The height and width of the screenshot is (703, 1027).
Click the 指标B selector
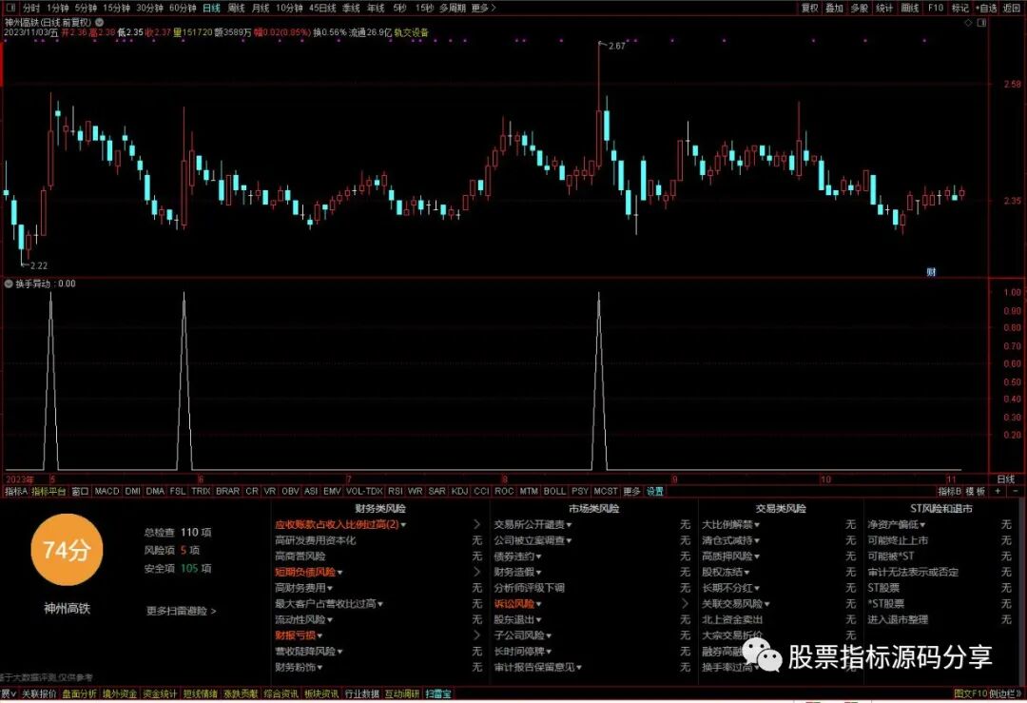click(x=949, y=491)
